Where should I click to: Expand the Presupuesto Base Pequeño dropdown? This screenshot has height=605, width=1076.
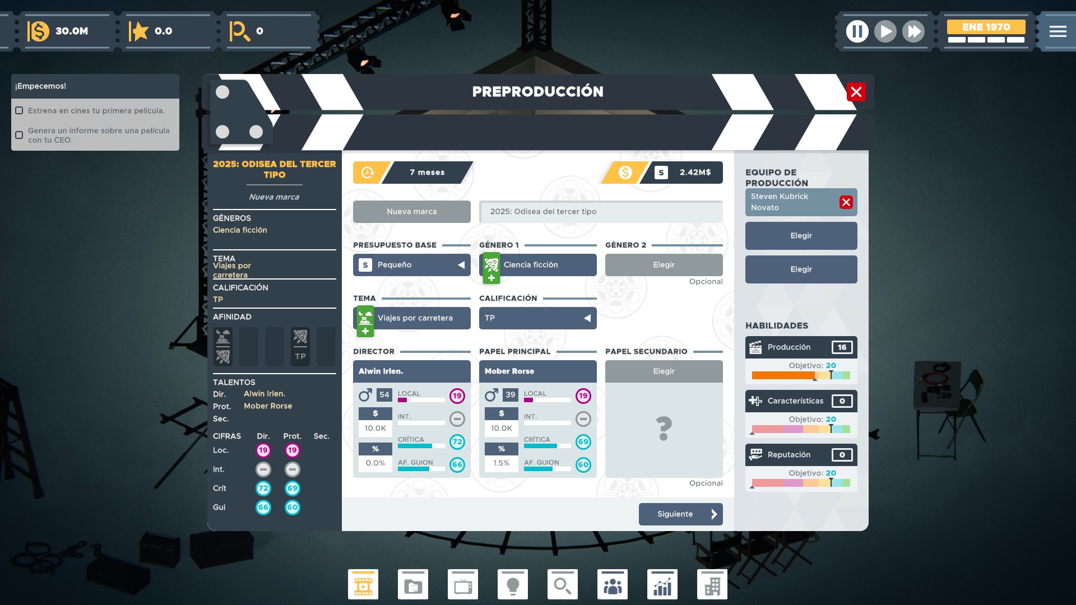[x=412, y=265]
